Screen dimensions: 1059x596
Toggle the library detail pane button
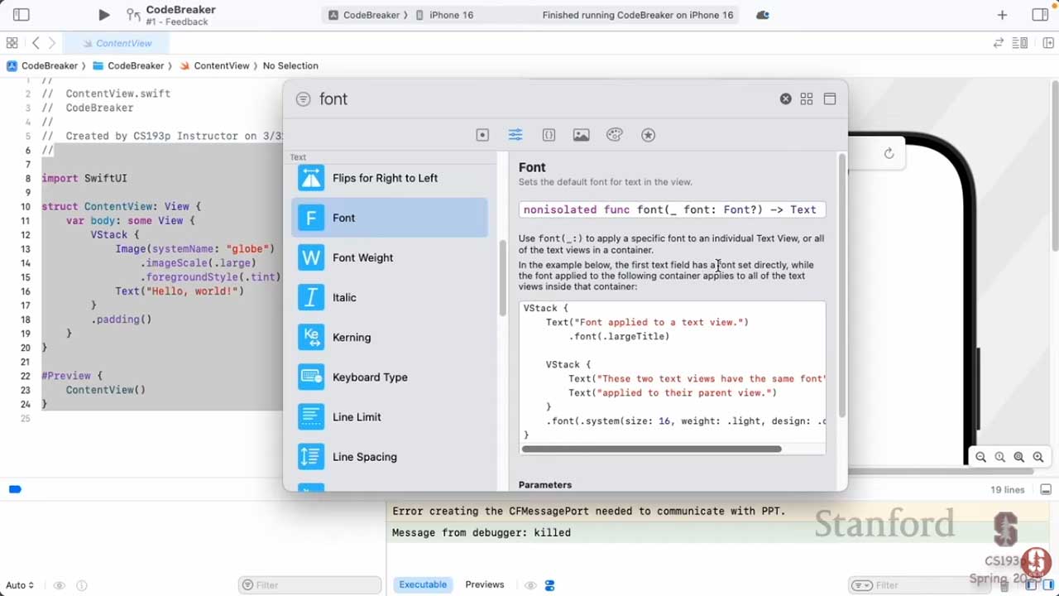(830, 99)
